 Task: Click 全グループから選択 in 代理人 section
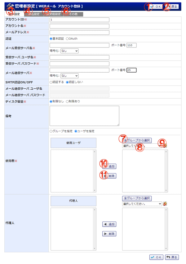coord(137,198)
